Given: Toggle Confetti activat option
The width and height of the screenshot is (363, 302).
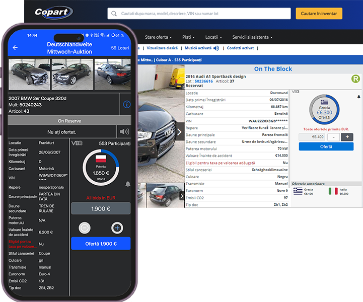Looking at the screenshot, I should [240, 48].
